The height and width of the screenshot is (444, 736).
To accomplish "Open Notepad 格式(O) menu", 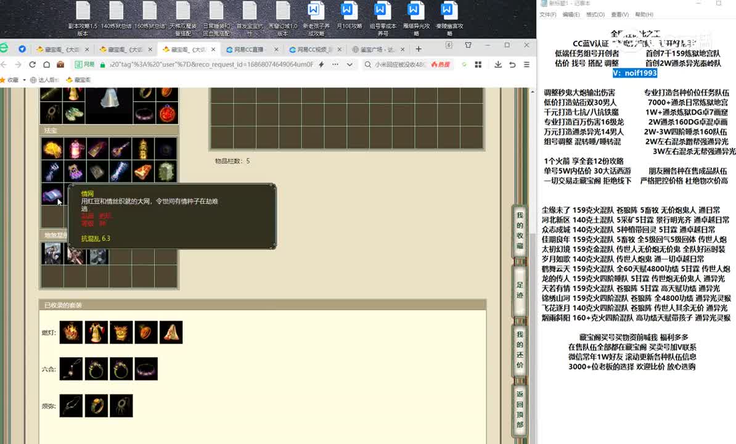I will coord(595,15).
